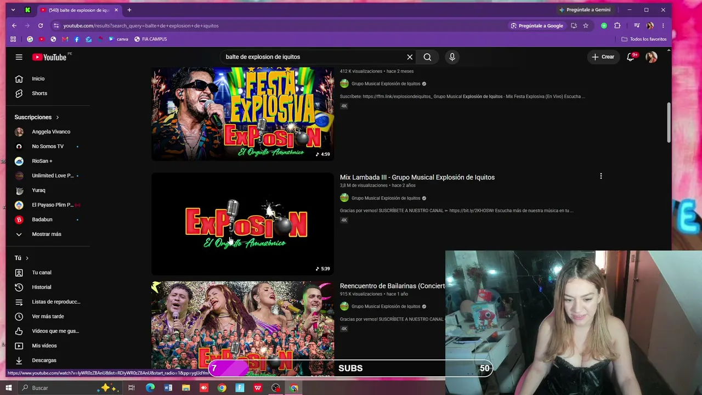Open YouTube notifications bell
The height and width of the screenshot is (395, 702).
(631, 57)
